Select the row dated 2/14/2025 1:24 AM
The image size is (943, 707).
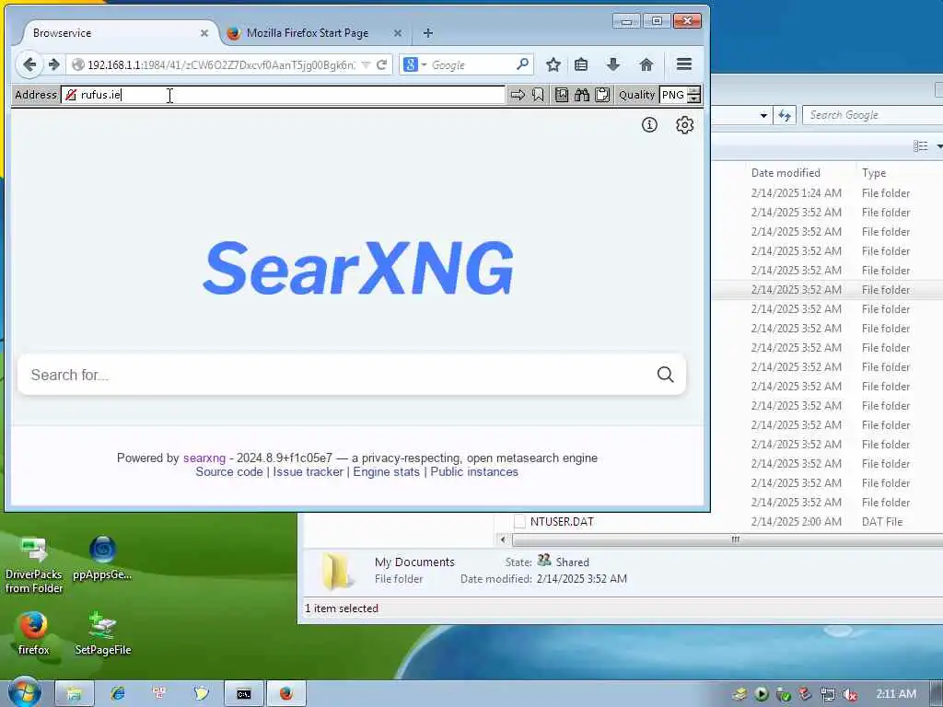pyautogui.click(x=827, y=193)
